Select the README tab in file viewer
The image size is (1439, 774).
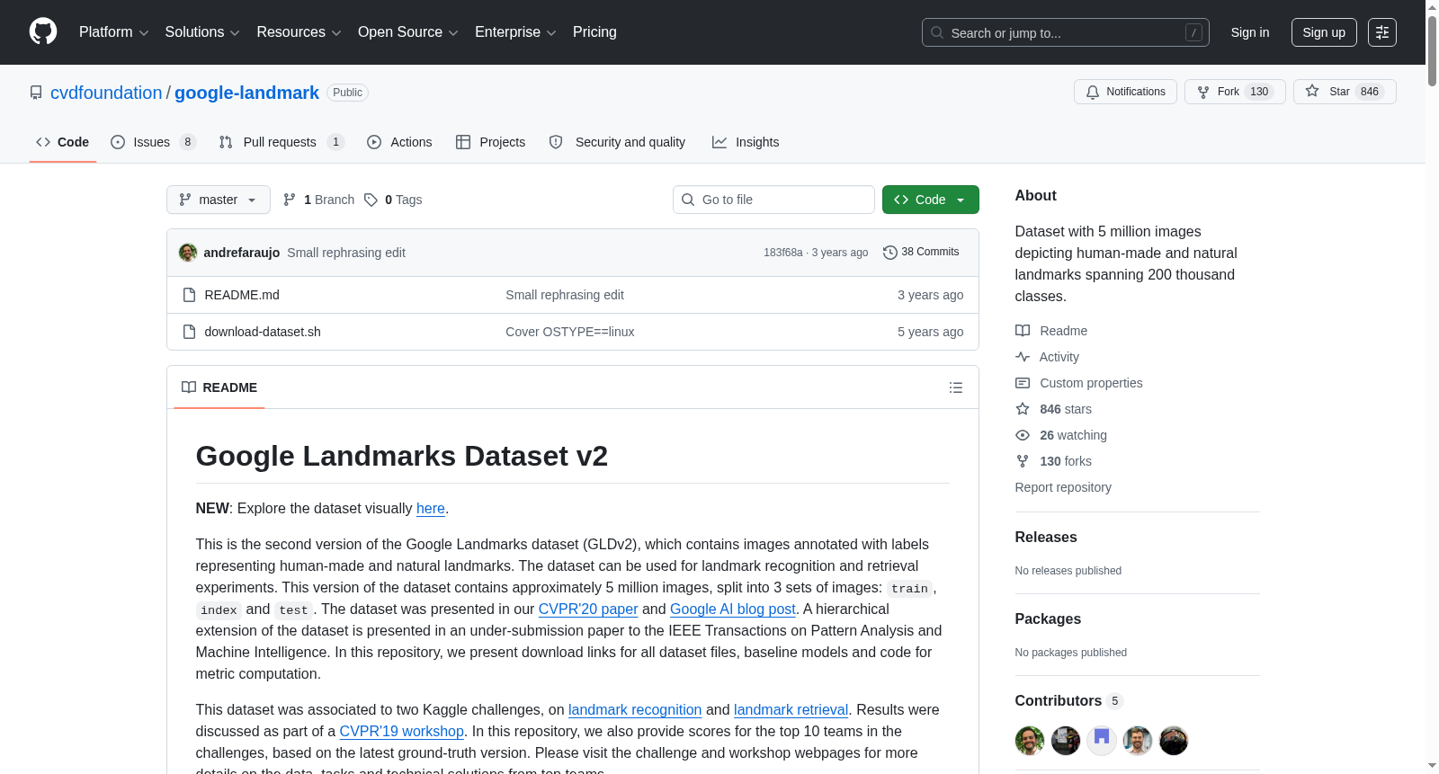[219, 387]
